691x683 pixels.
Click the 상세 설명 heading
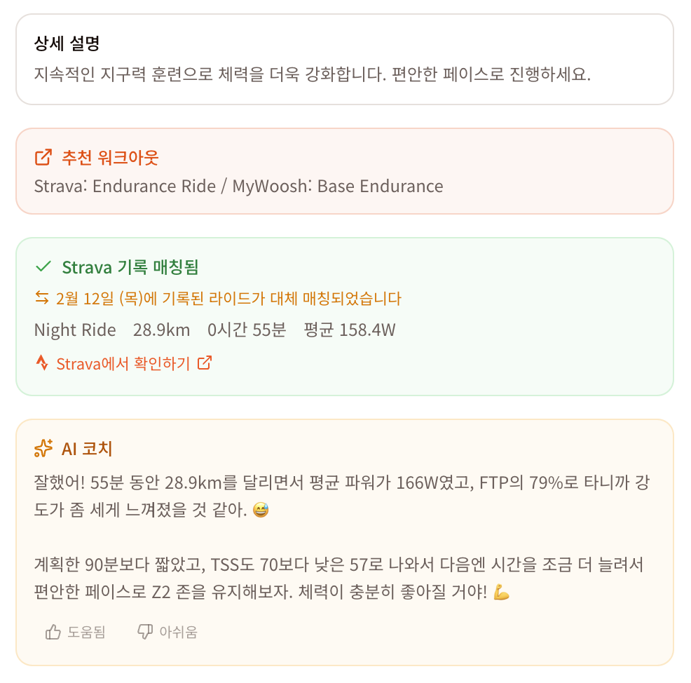[67, 43]
